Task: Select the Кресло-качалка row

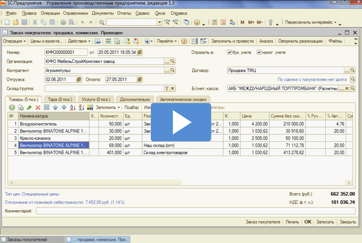Action: point(180,138)
